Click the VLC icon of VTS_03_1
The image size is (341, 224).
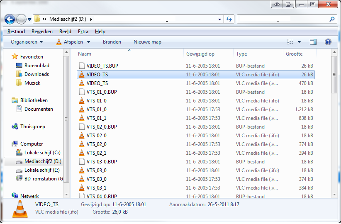pos(82,187)
